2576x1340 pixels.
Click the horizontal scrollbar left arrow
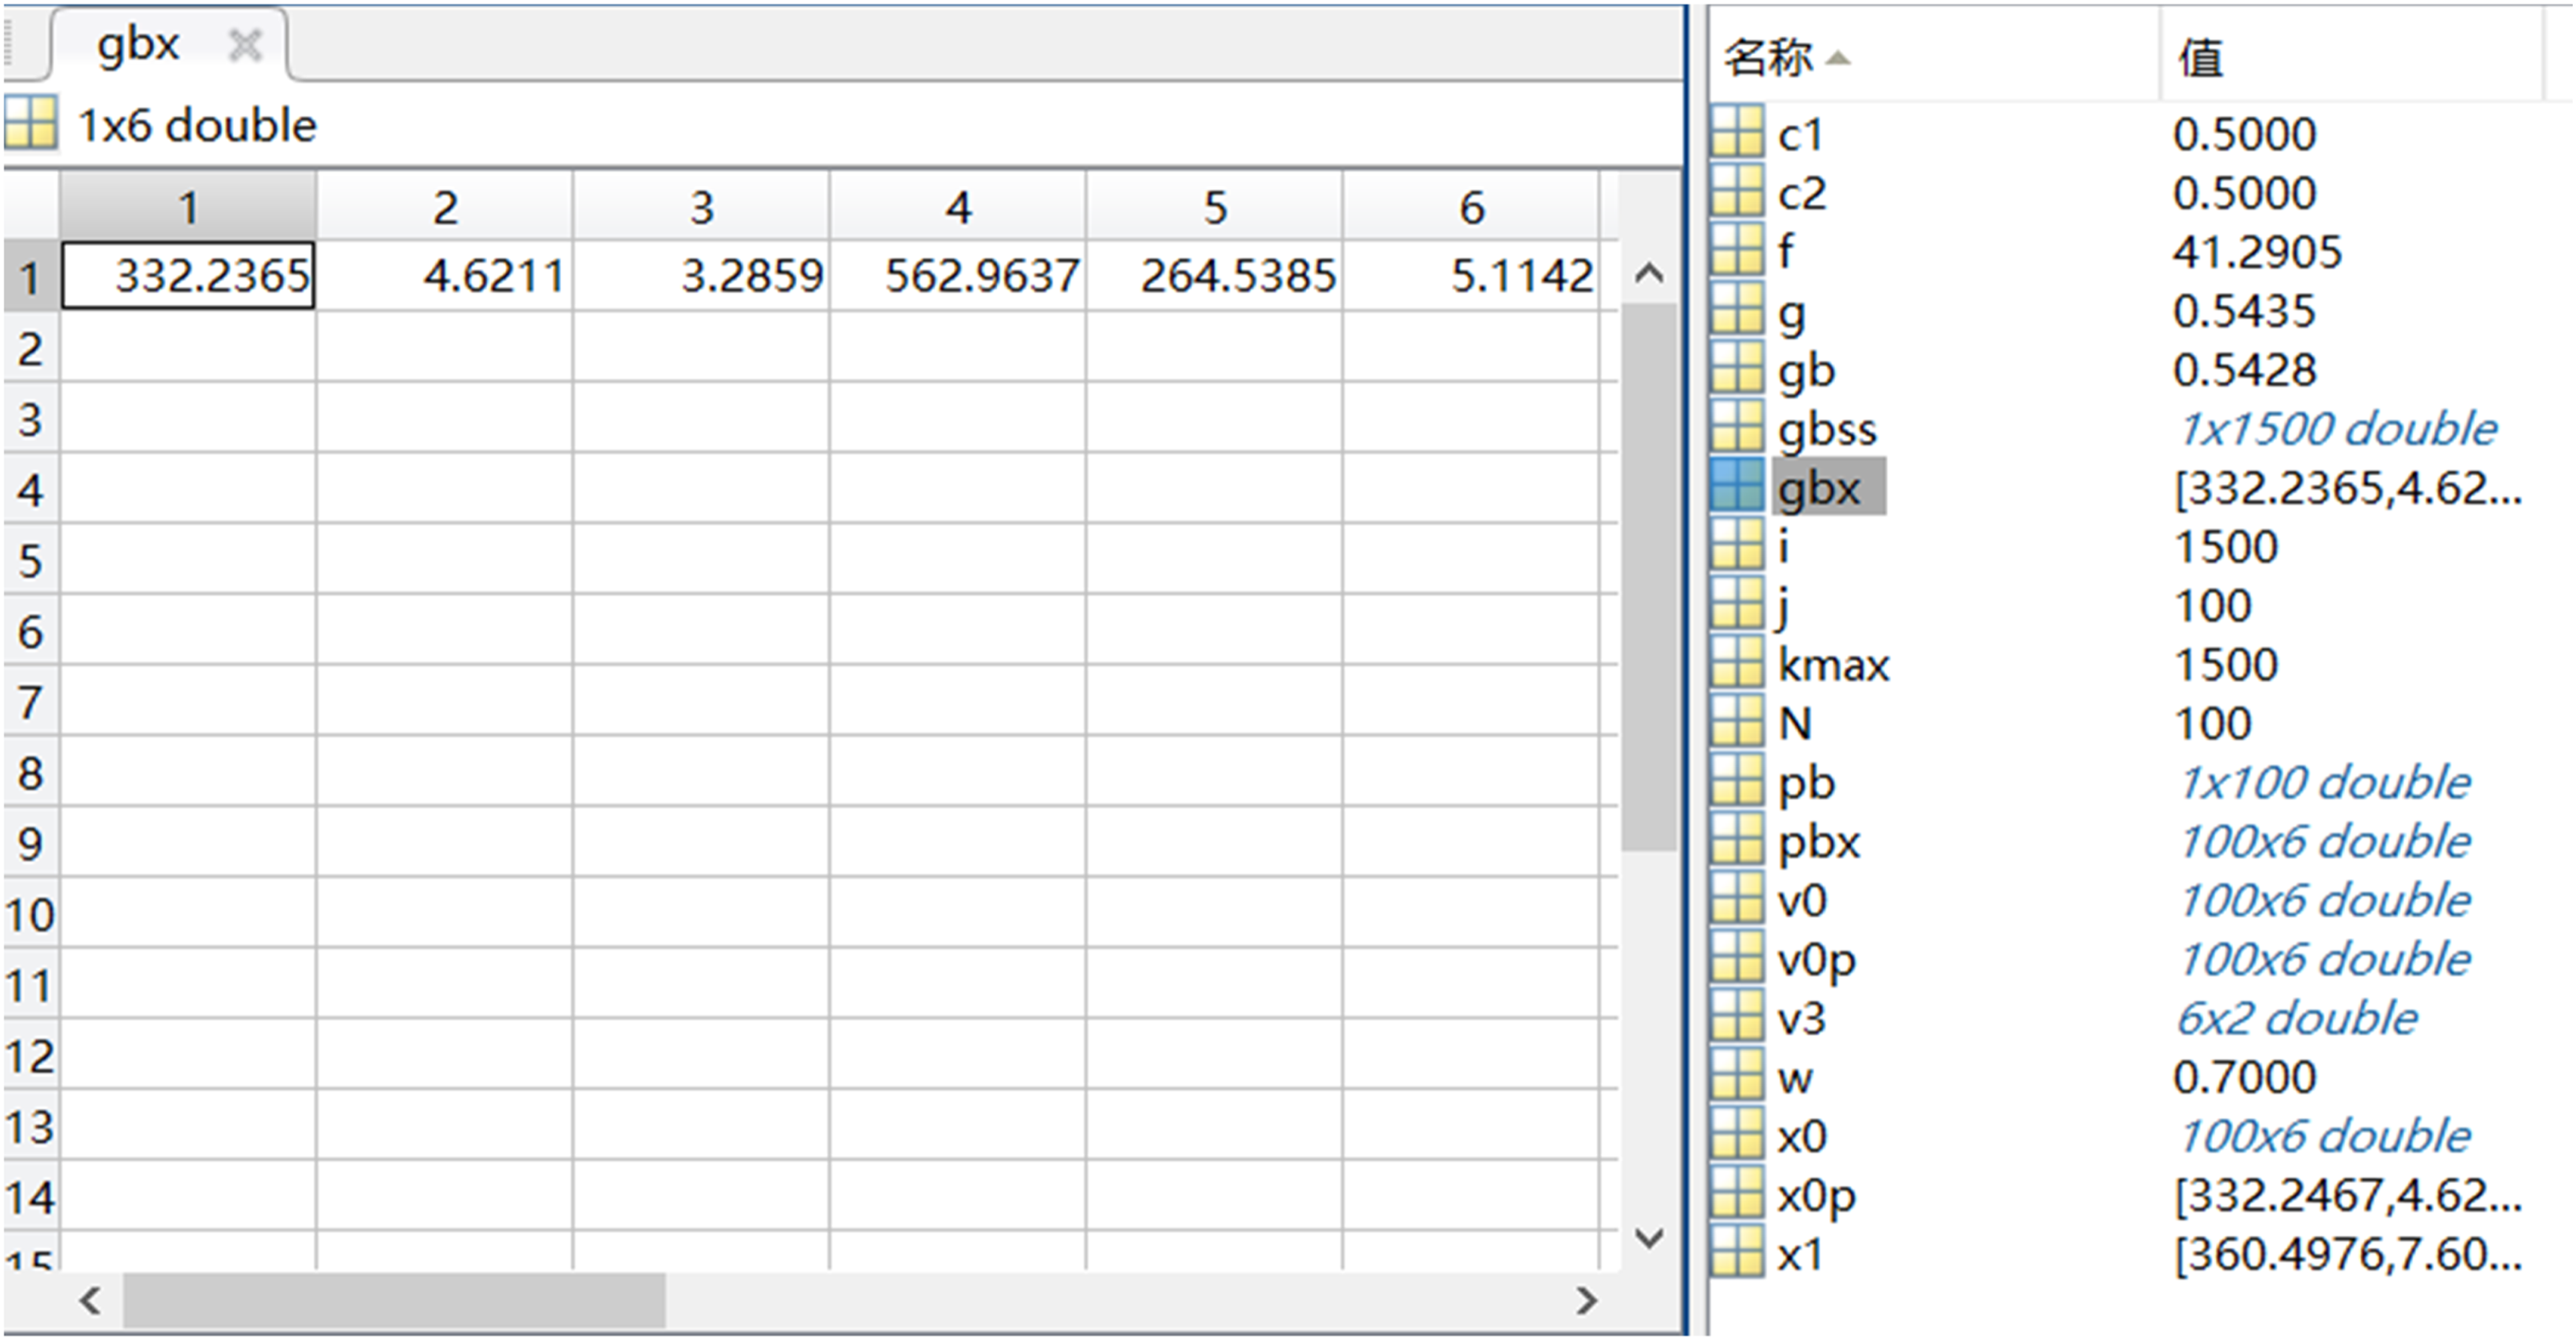click(90, 1300)
